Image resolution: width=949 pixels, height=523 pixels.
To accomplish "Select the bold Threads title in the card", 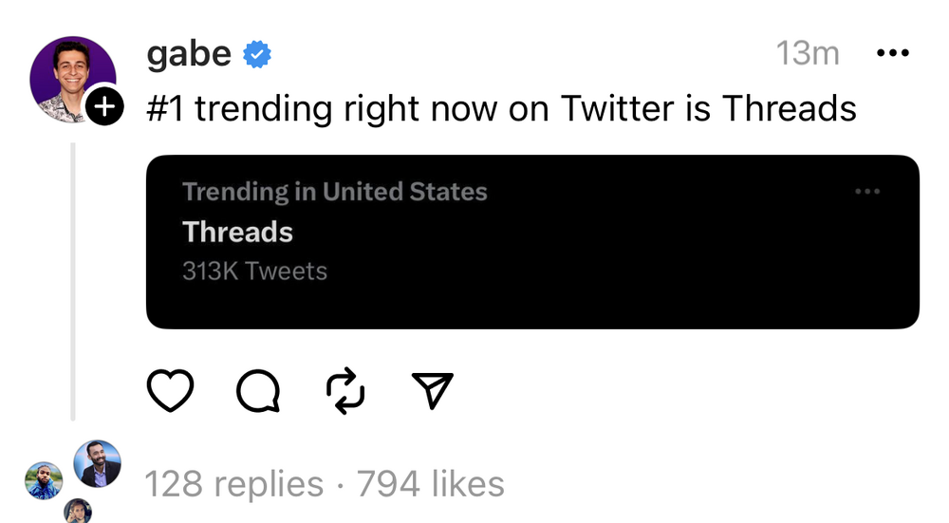I will coord(237,232).
